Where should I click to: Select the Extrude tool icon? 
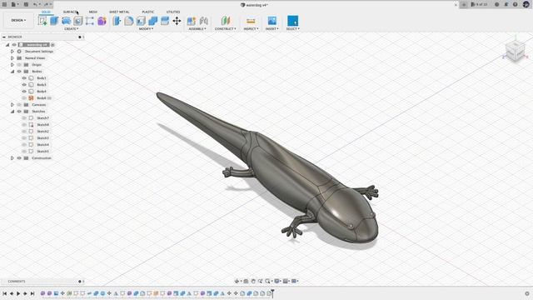point(54,21)
